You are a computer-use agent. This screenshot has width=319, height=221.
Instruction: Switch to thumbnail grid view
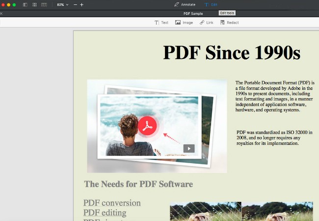pos(34,5)
